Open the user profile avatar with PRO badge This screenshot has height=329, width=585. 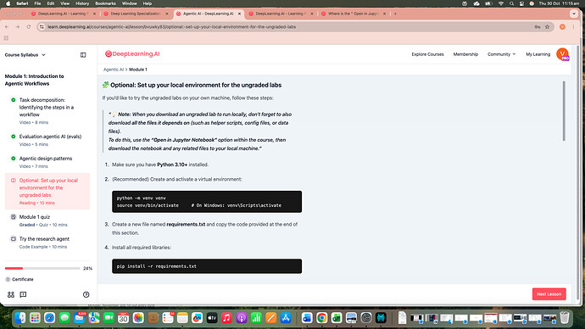click(562, 54)
